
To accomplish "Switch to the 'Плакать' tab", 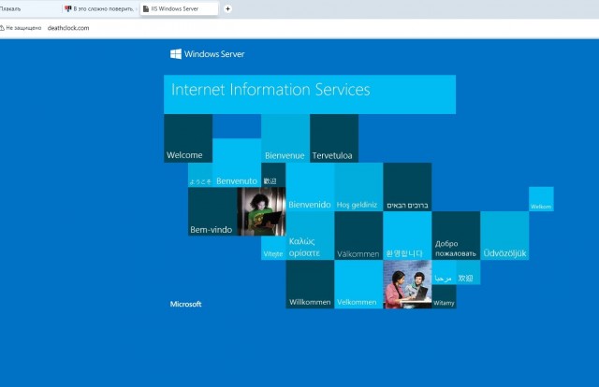I will pyautogui.click(x=31, y=8).
